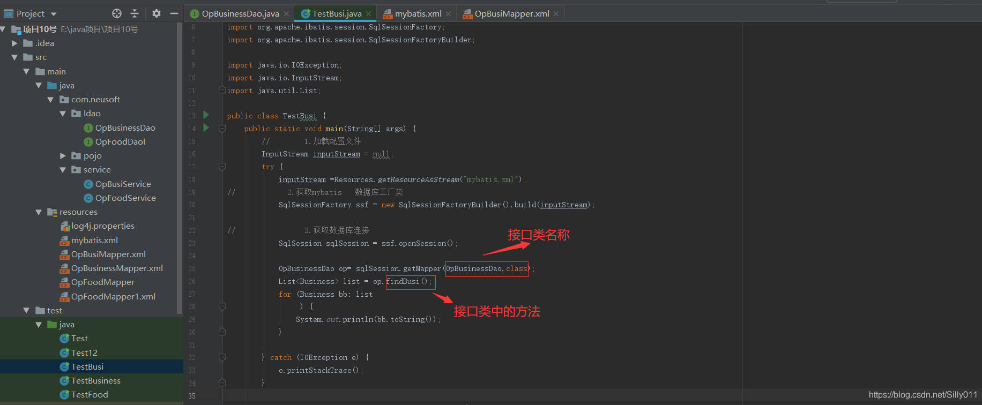Collapse the test folder

click(27, 311)
